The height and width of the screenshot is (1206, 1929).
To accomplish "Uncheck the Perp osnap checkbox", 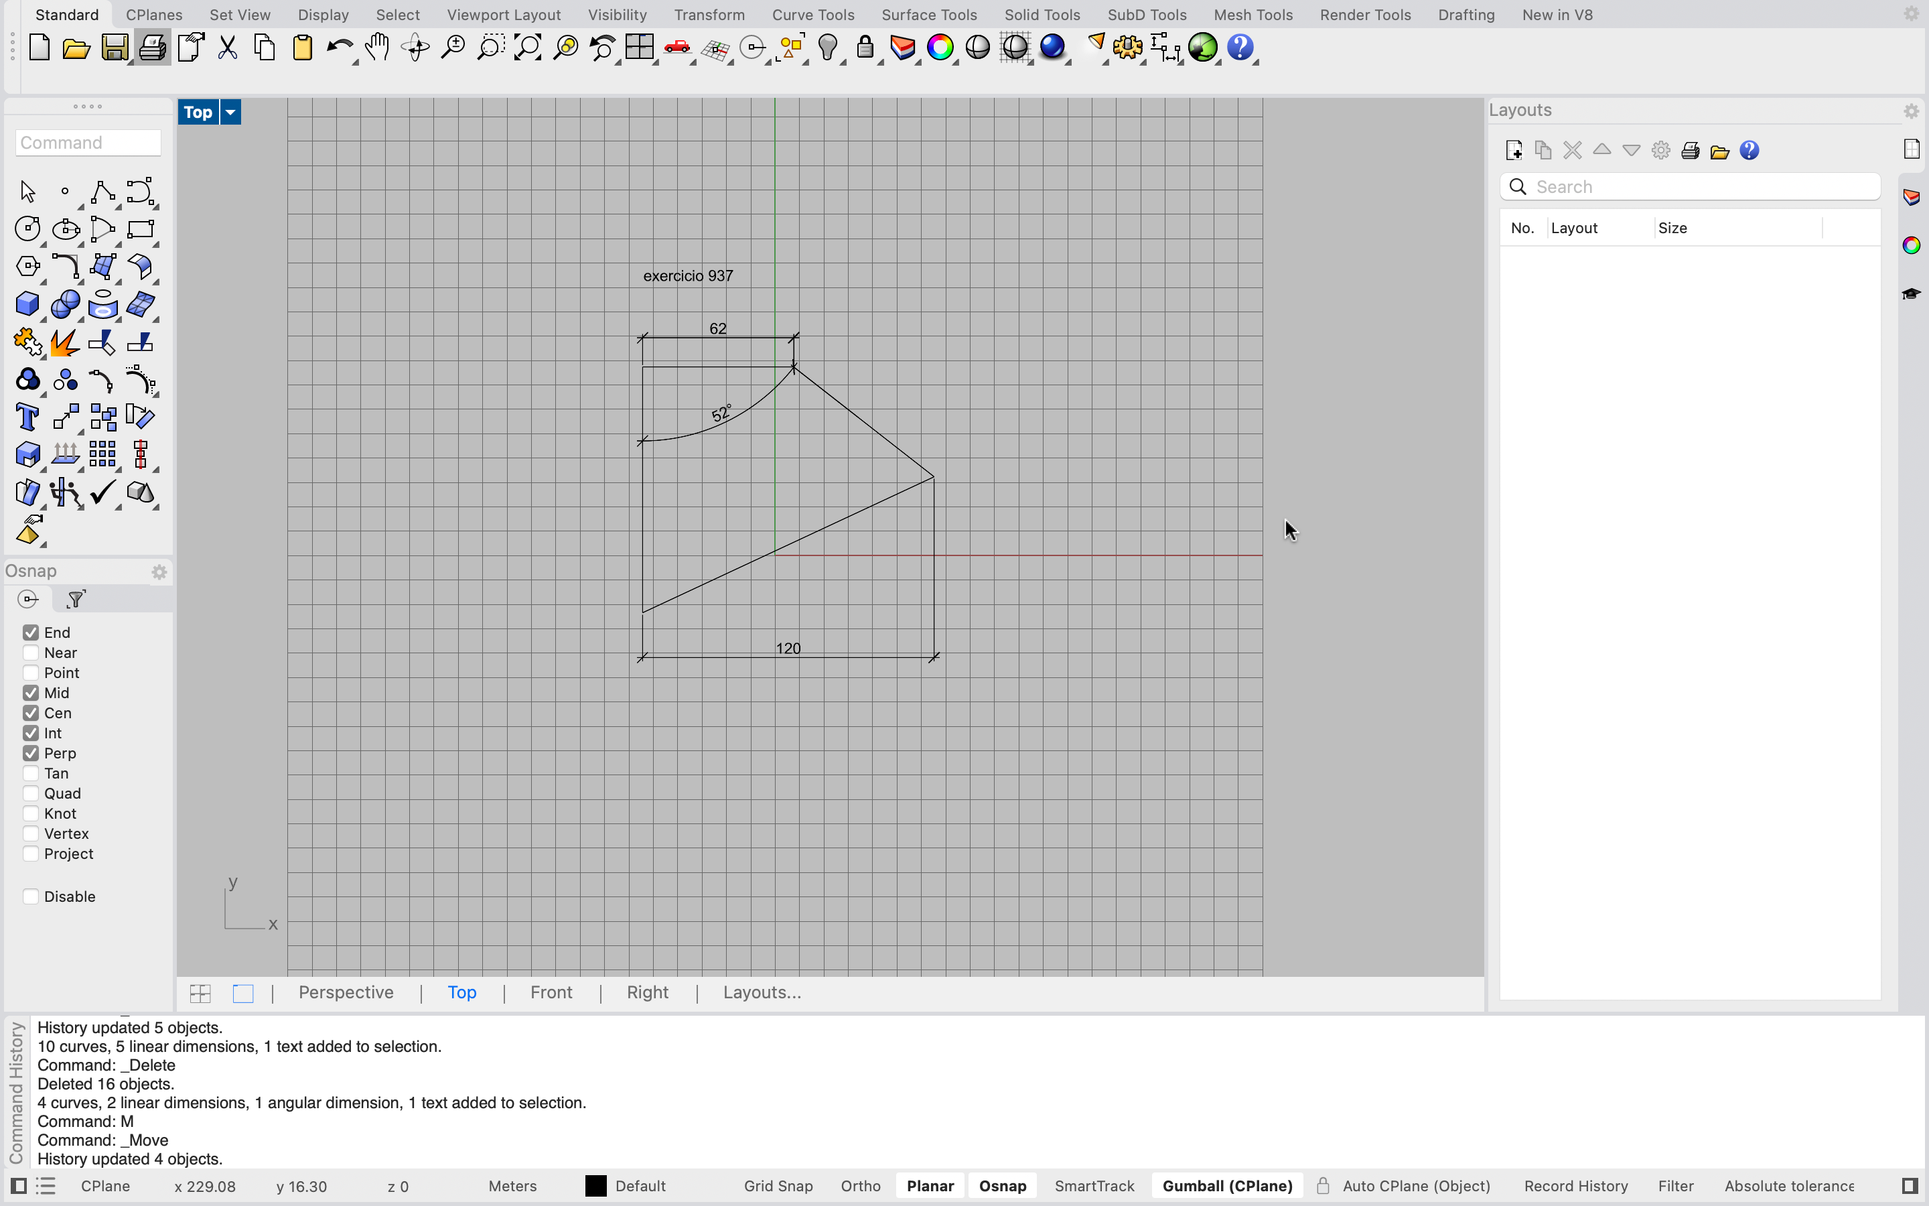I will (31, 753).
